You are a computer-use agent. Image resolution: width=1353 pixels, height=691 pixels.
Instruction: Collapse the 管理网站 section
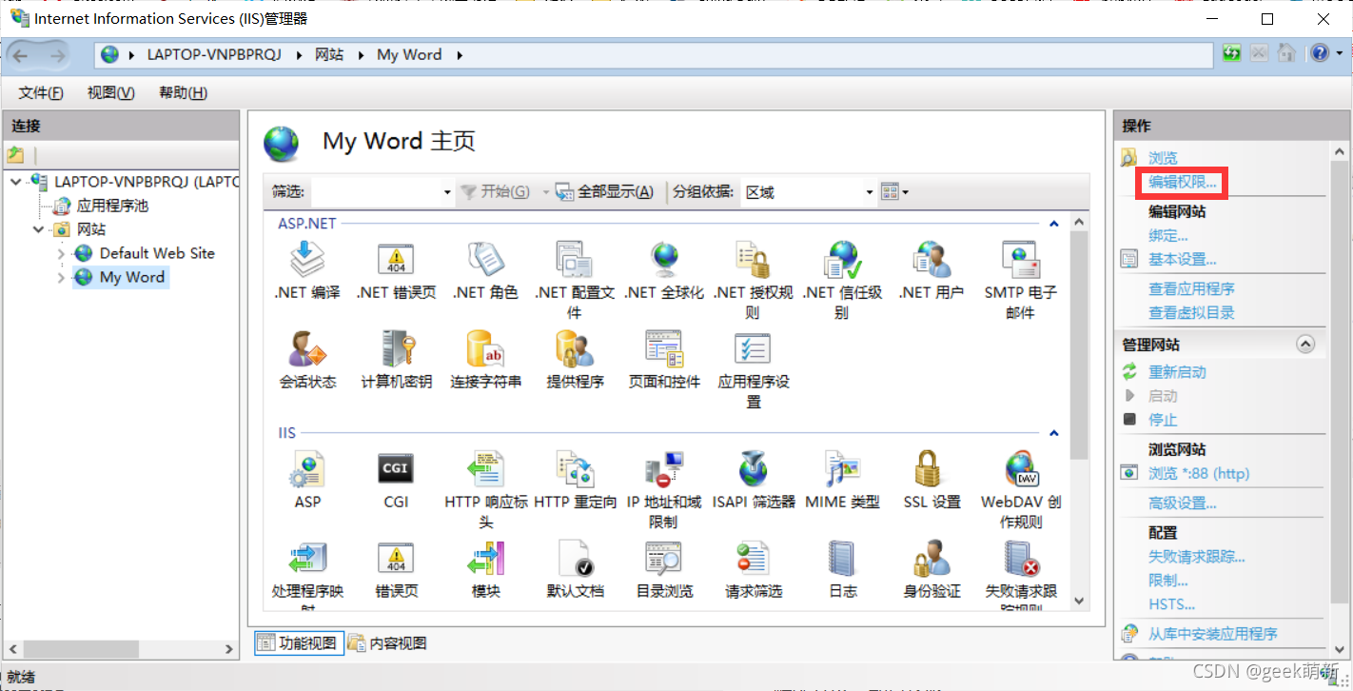point(1305,345)
